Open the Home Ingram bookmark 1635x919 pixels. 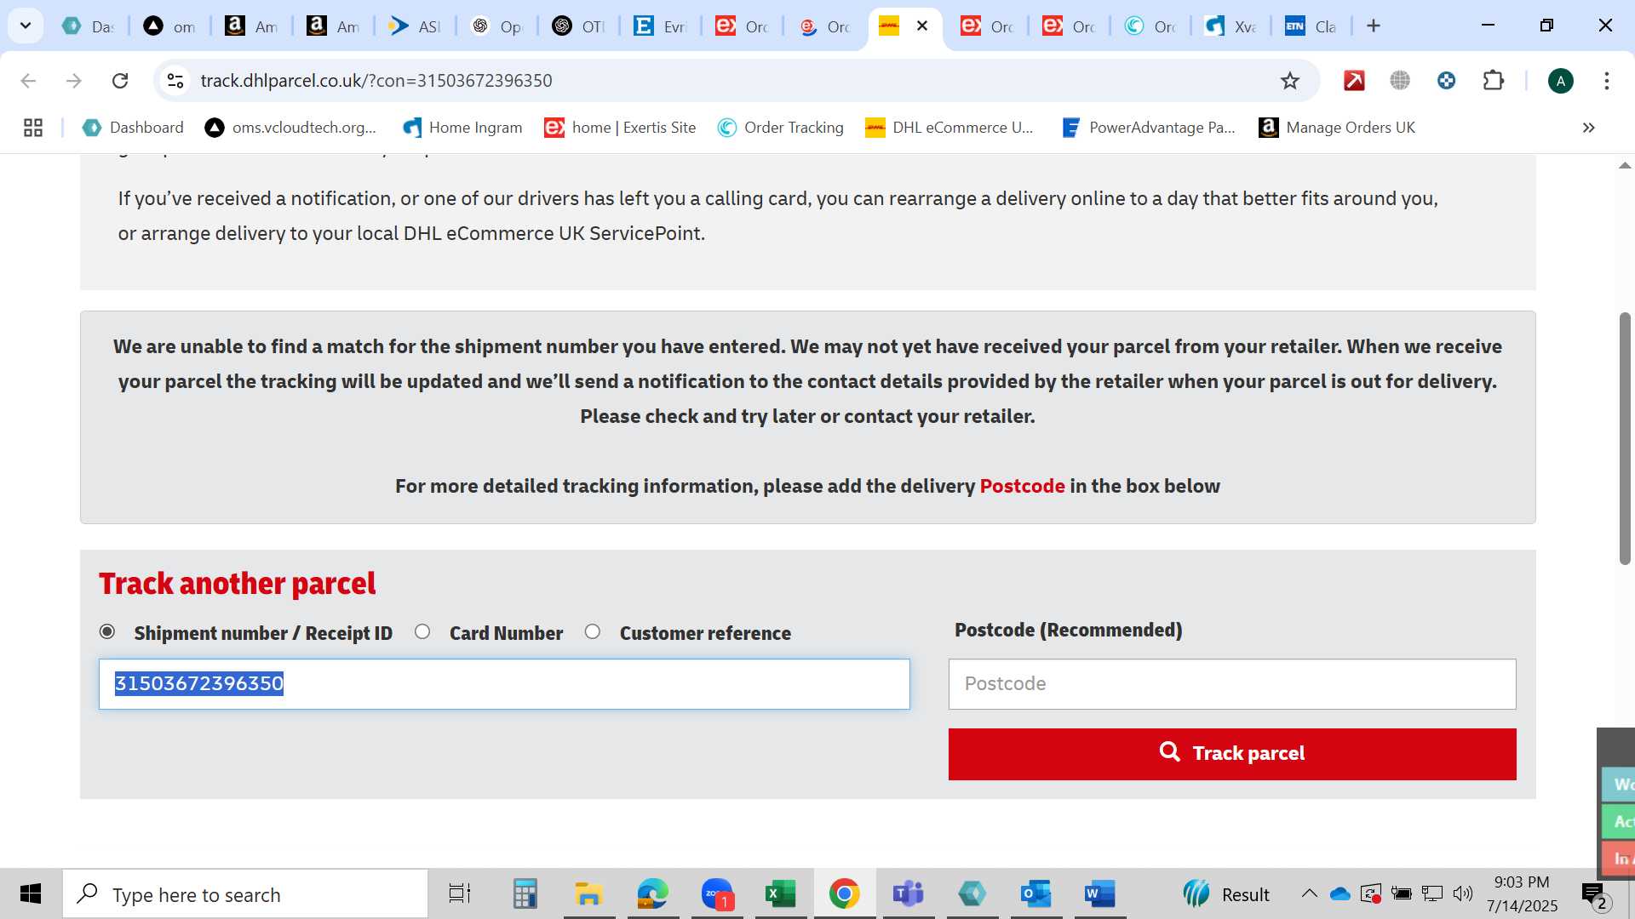[x=462, y=128]
